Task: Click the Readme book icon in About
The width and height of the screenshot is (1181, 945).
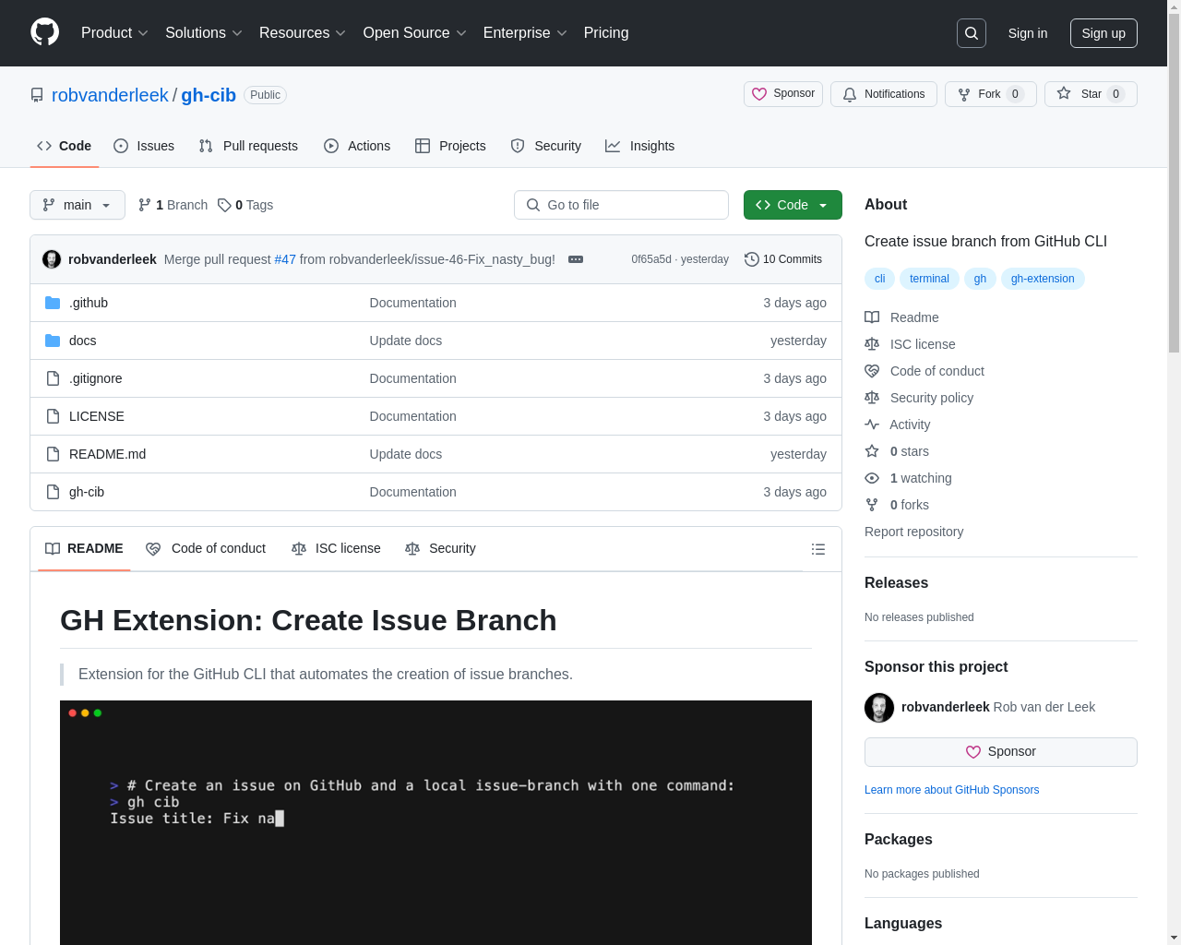Action: click(872, 317)
